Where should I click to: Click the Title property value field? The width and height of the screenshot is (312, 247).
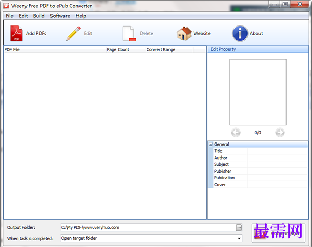(x=278, y=151)
